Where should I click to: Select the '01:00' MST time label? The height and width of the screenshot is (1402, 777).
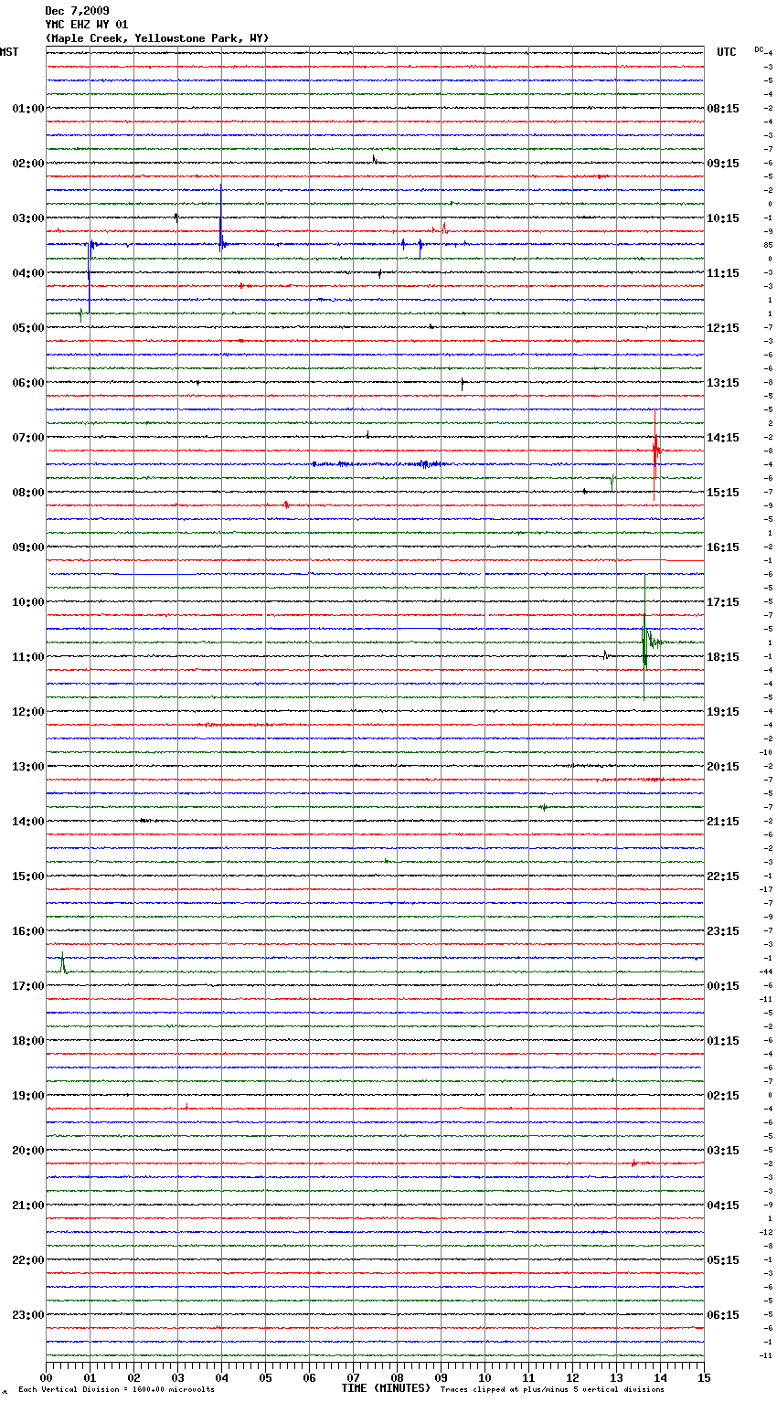[x=28, y=109]
